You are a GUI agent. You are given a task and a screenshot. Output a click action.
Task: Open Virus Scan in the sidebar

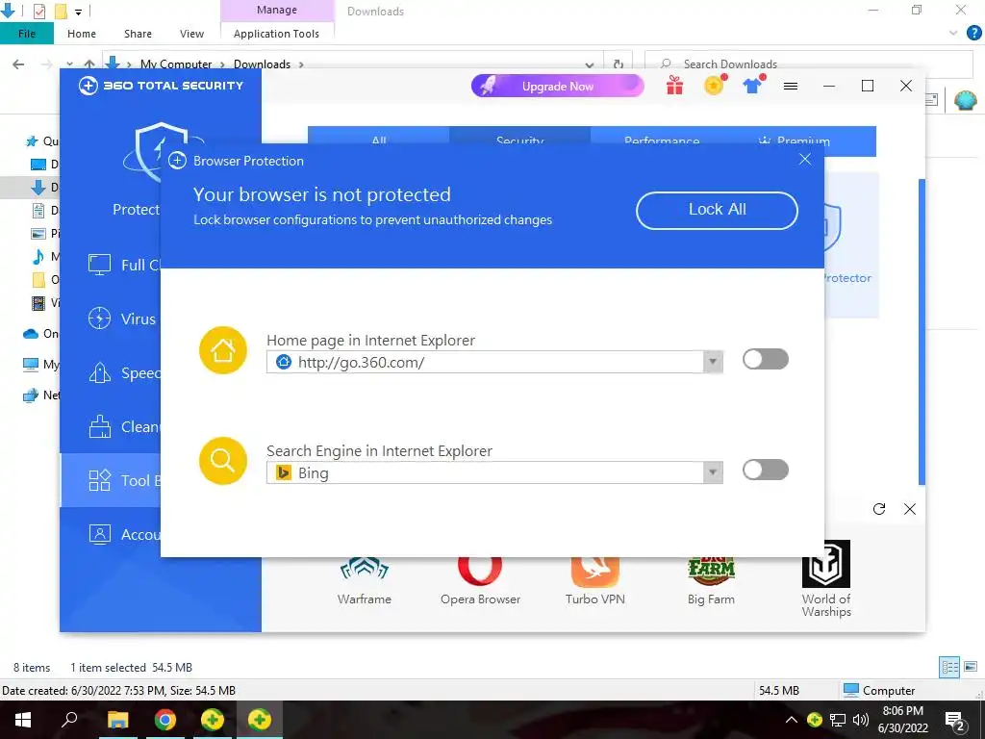point(122,319)
